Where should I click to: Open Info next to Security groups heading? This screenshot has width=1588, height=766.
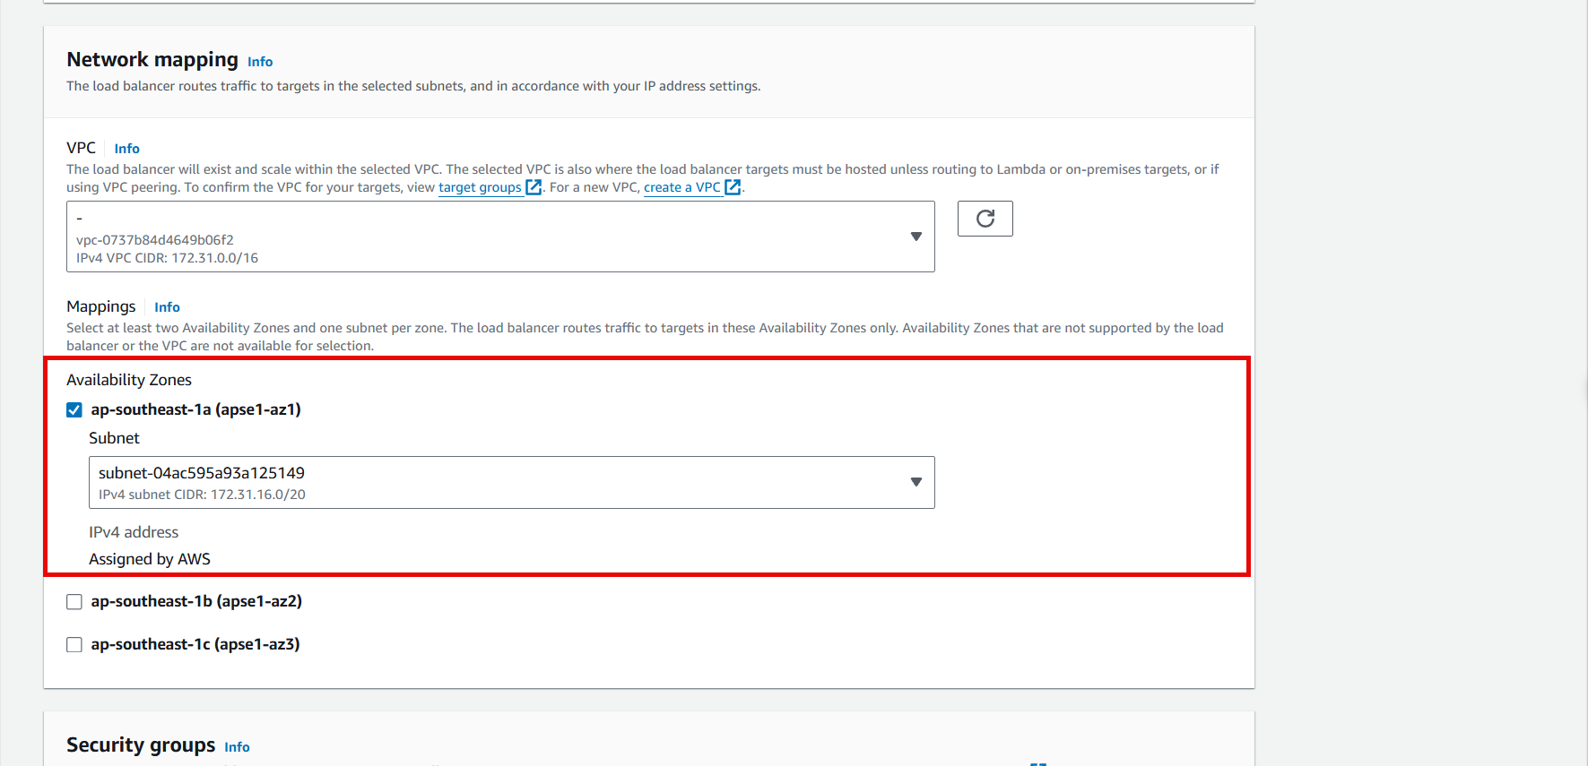click(237, 747)
